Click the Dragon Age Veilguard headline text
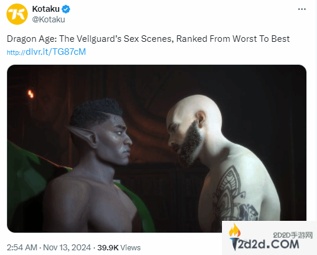The height and width of the screenshot is (255, 317). click(148, 39)
